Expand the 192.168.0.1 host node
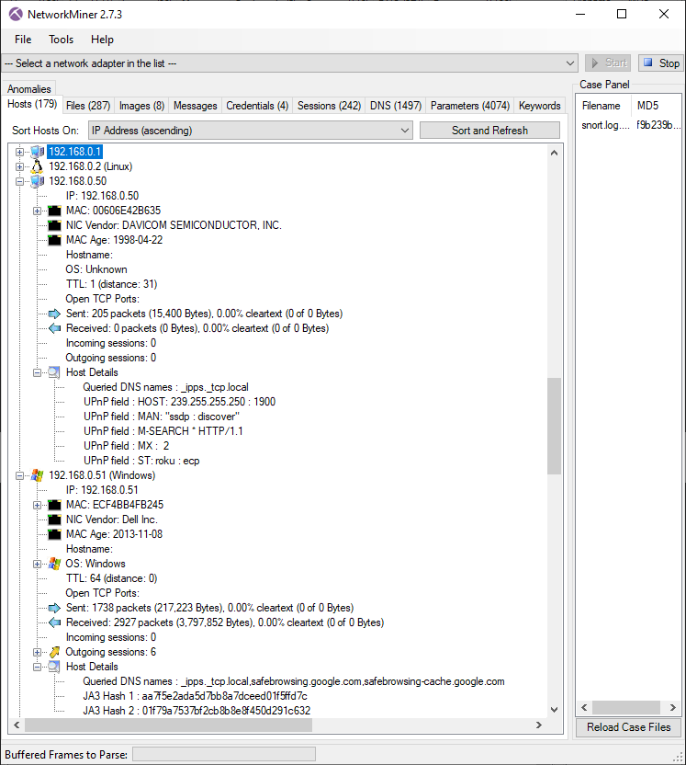 click(19, 152)
